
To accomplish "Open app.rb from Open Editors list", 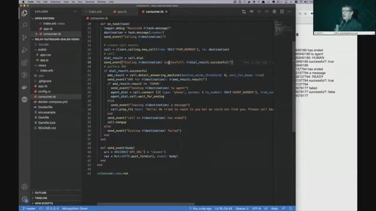I will click(x=48, y=29).
